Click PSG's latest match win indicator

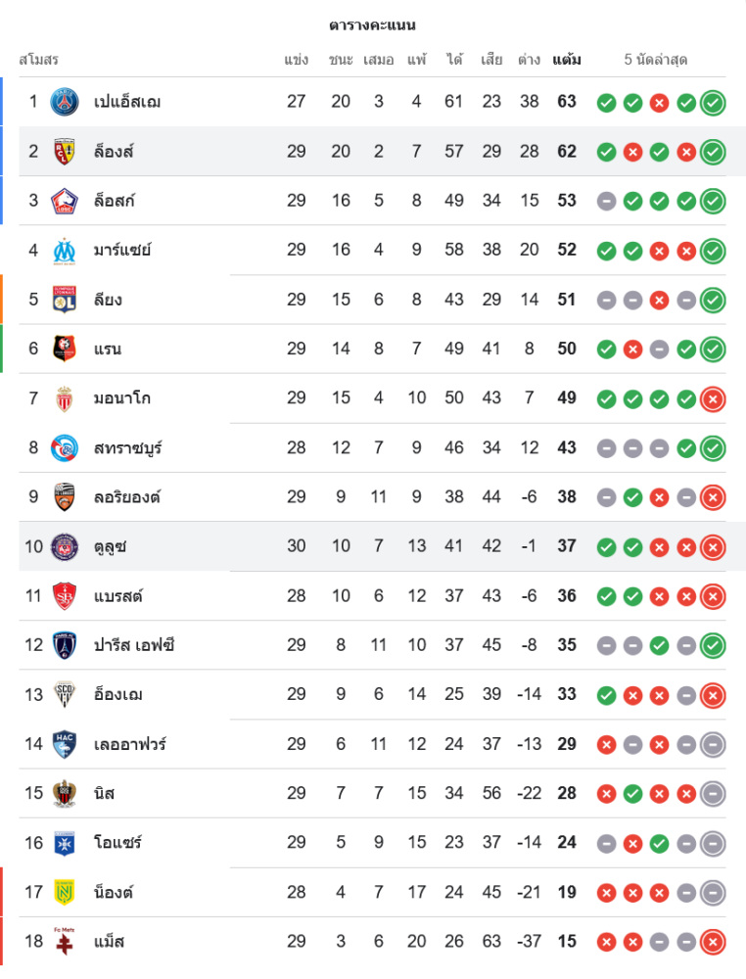[713, 102]
